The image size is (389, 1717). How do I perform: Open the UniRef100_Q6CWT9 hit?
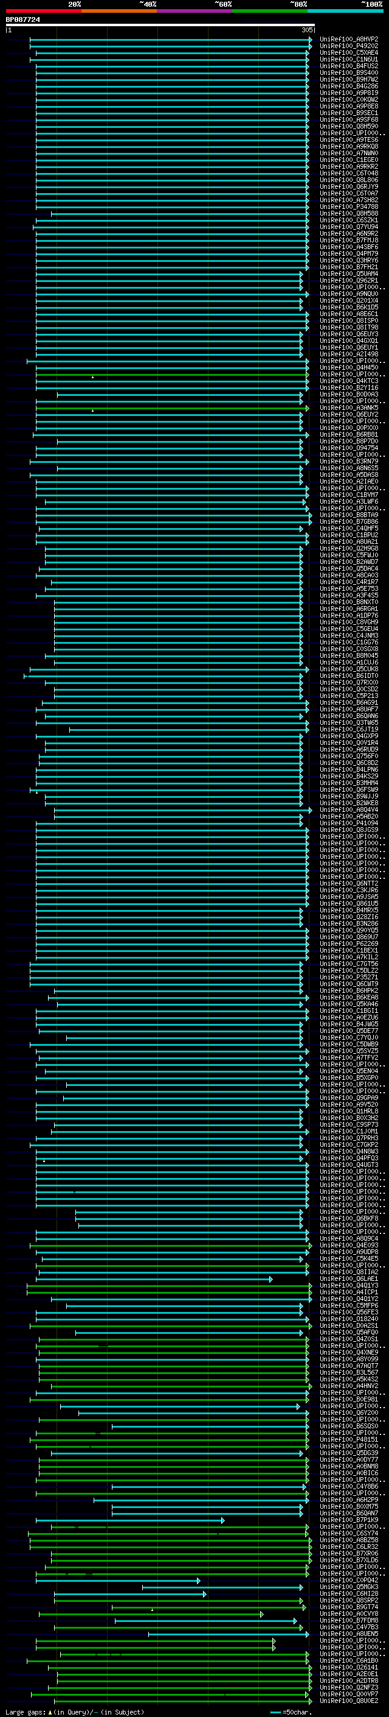pyautogui.click(x=349, y=984)
